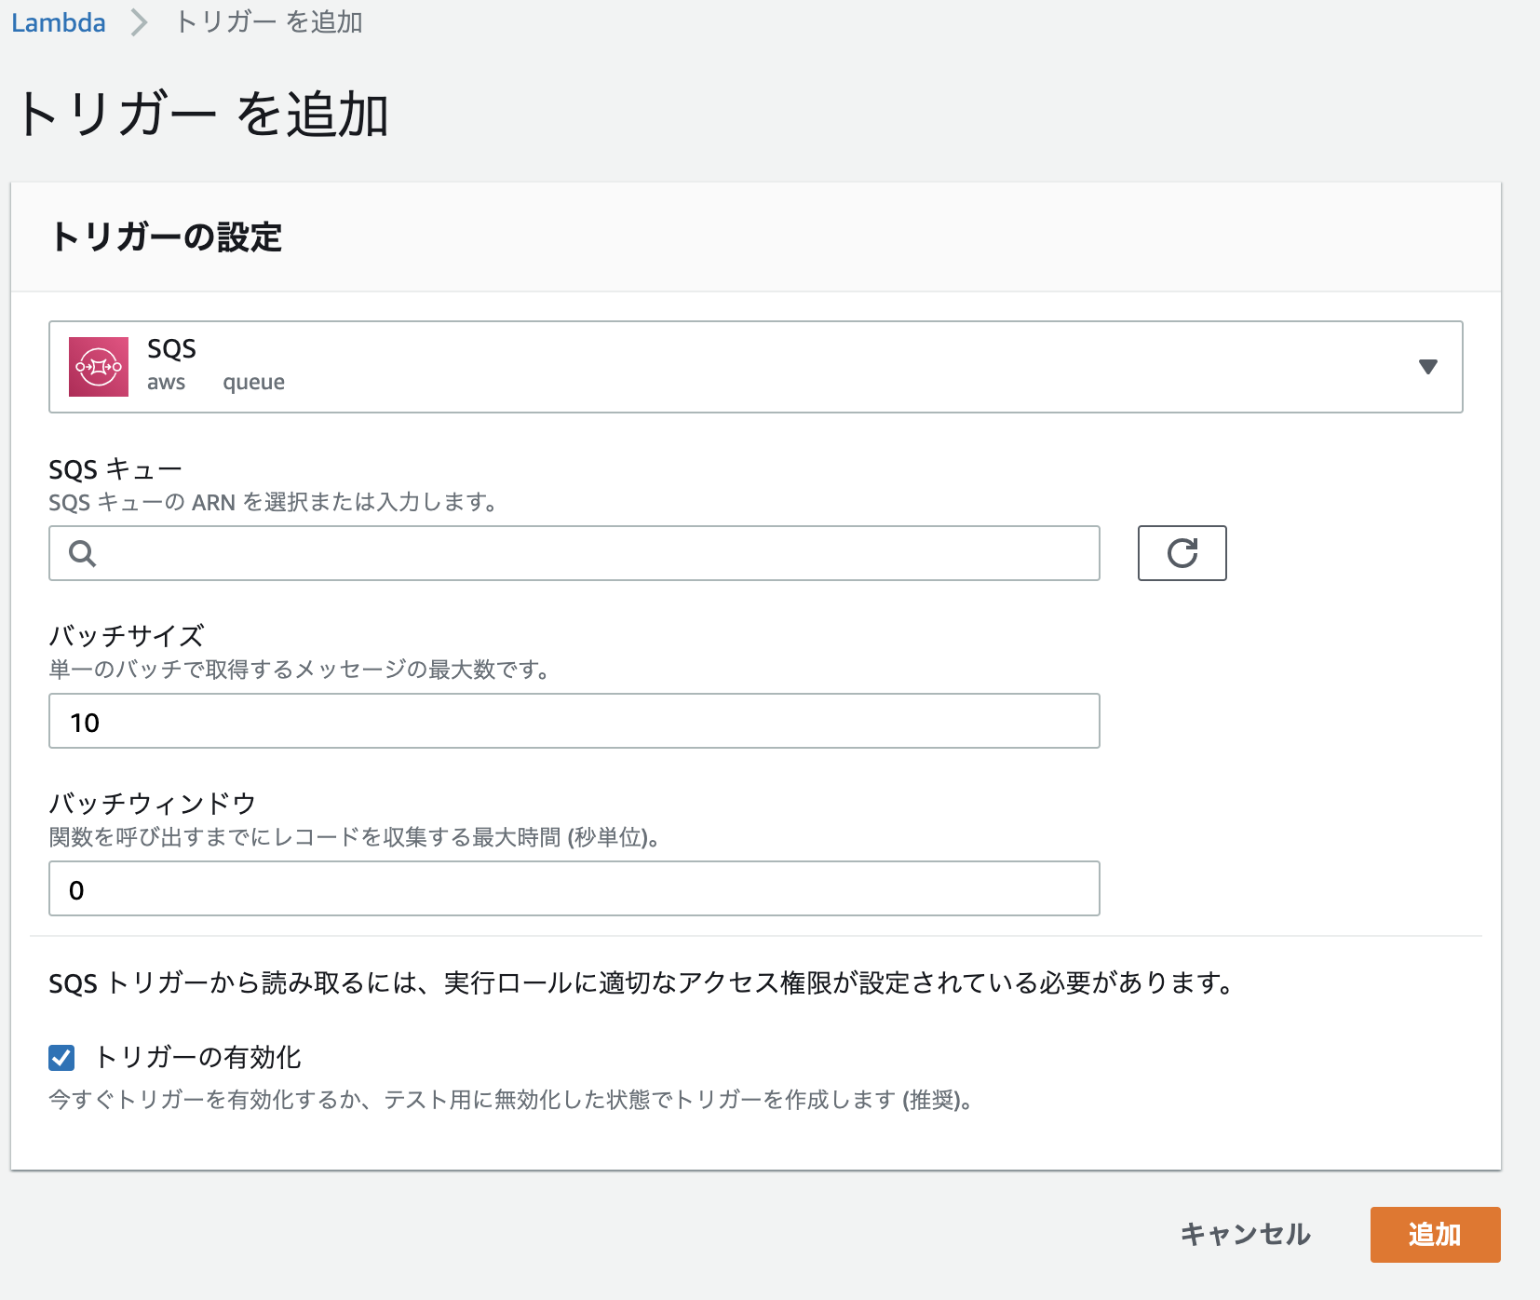Click the refresh icon to reload queues
1540x1300 pixels.
click(x=1182, y=553)
